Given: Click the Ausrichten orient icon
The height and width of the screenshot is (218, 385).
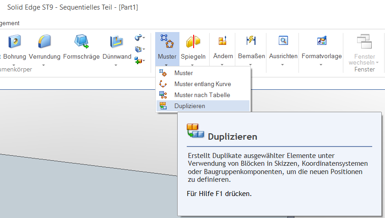Looking at the screenshot, I should tap(283, 41).
